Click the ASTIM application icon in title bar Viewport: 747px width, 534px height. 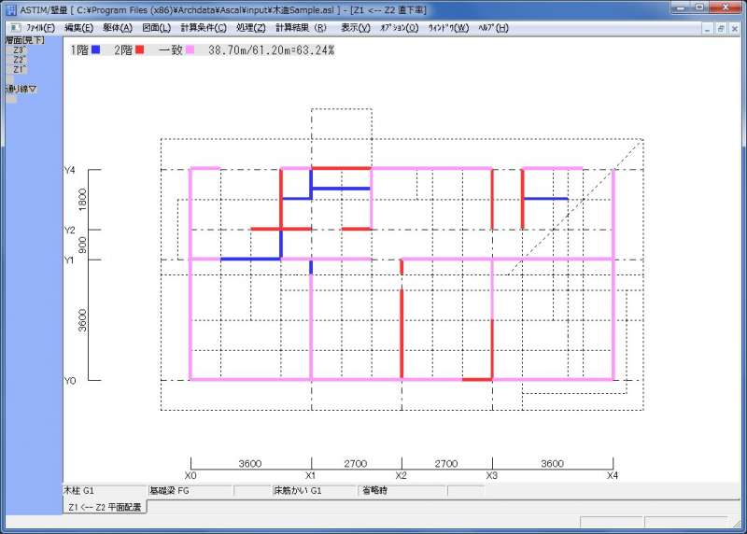pos(9,9)
